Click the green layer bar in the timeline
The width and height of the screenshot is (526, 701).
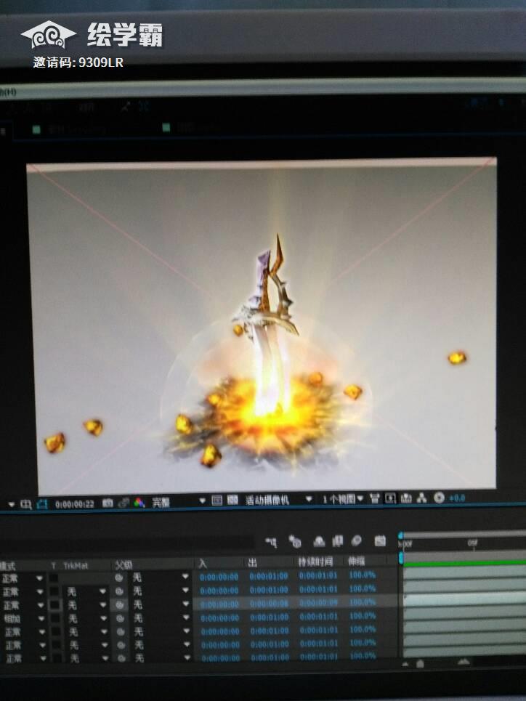[464, 563]
